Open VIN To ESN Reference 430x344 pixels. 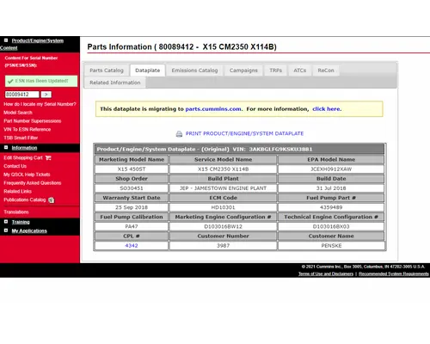(x=28, y=129)
